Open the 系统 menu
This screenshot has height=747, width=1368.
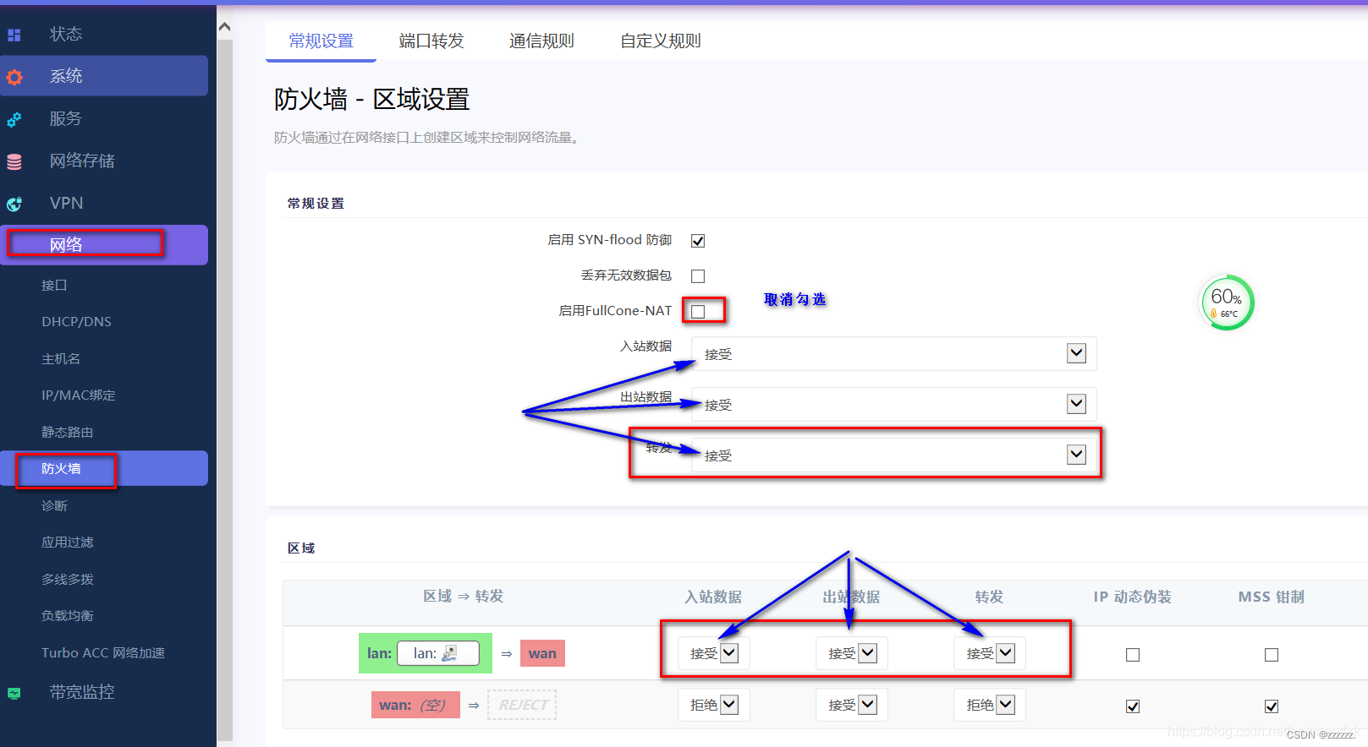coord(104,76)
